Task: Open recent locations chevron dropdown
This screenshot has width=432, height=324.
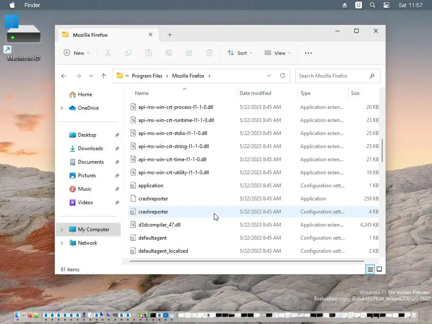Action: coord(91,76)
